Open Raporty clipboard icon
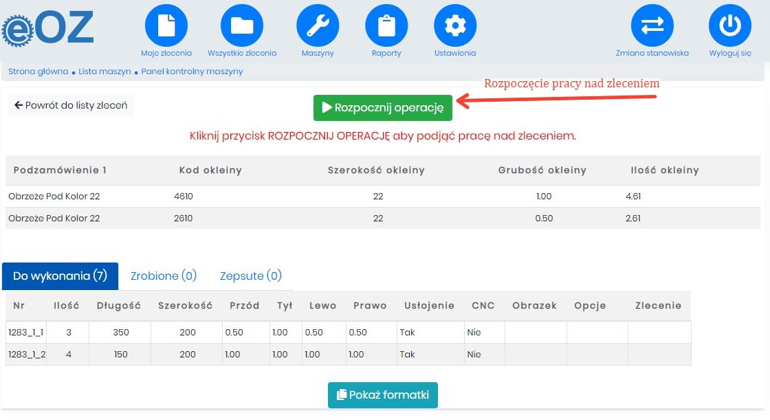This screenshot has height=420, width=770. [386, 25]
